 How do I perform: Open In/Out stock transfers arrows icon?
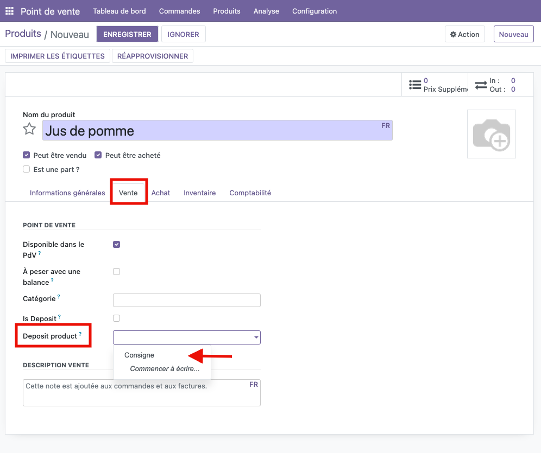[x=481, y=85]
